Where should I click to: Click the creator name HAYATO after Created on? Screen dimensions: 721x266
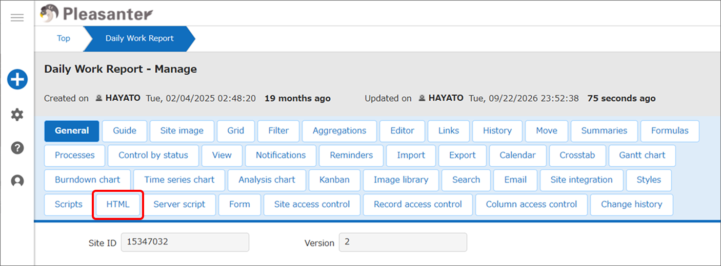(x=123, y=98)
